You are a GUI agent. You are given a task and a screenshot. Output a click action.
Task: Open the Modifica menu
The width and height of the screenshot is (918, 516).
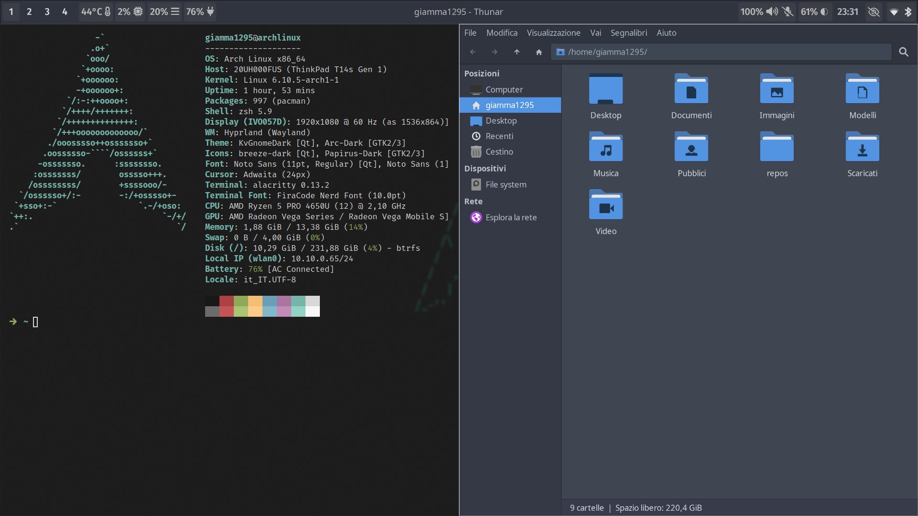tap(502, 33)
